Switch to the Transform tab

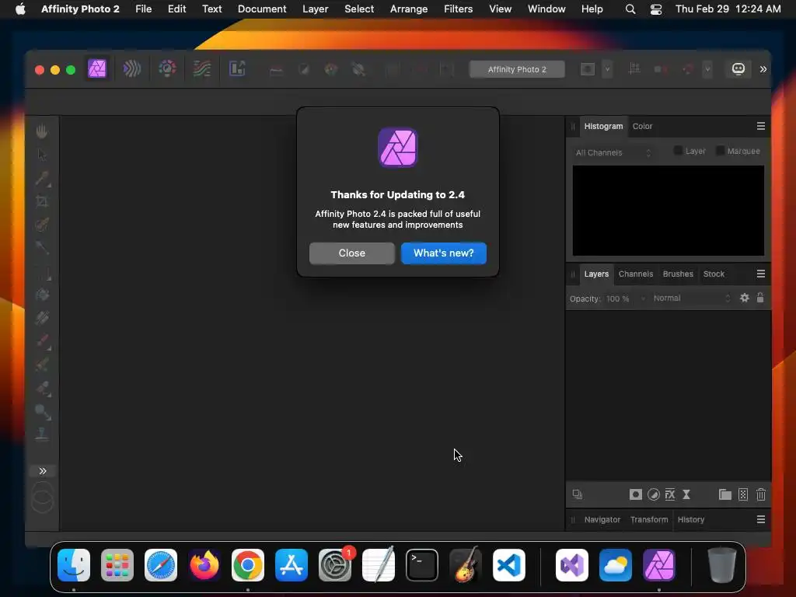(x=649, y=519)
